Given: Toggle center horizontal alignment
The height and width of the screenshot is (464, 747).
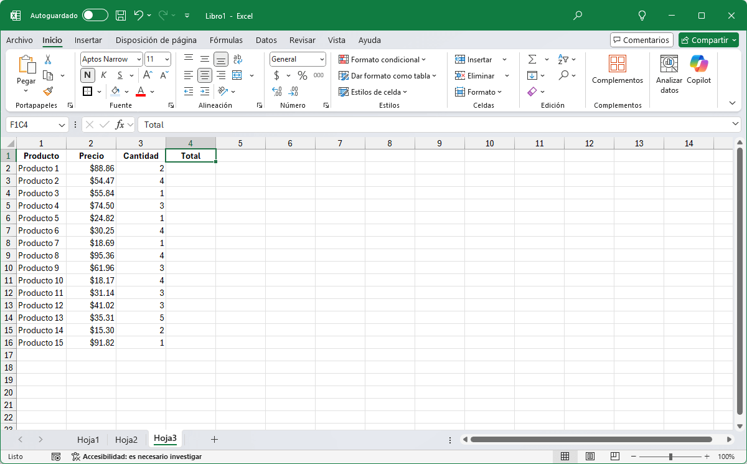Looking at the screenshot, I should pyautogui.click(x=205, y=75).
